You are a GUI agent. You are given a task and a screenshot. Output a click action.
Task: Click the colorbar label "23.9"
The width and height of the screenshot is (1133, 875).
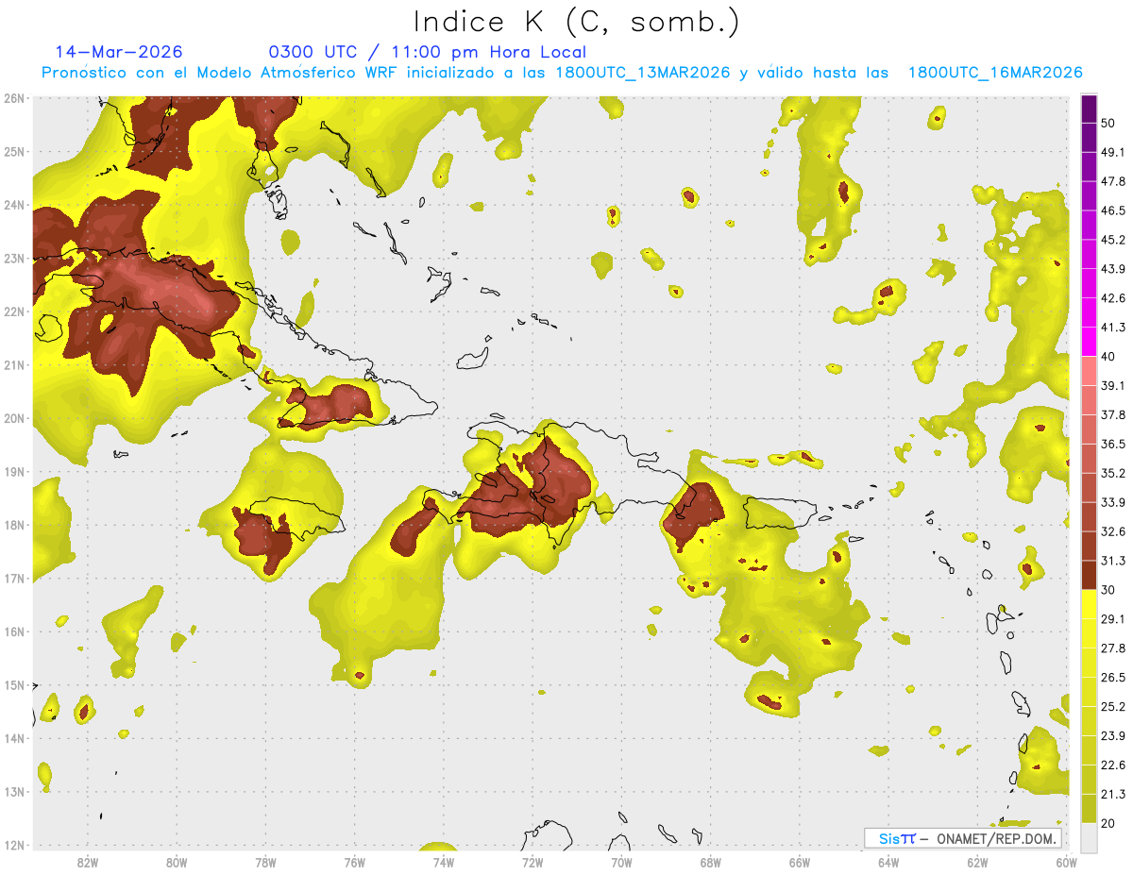[1112, 735]
